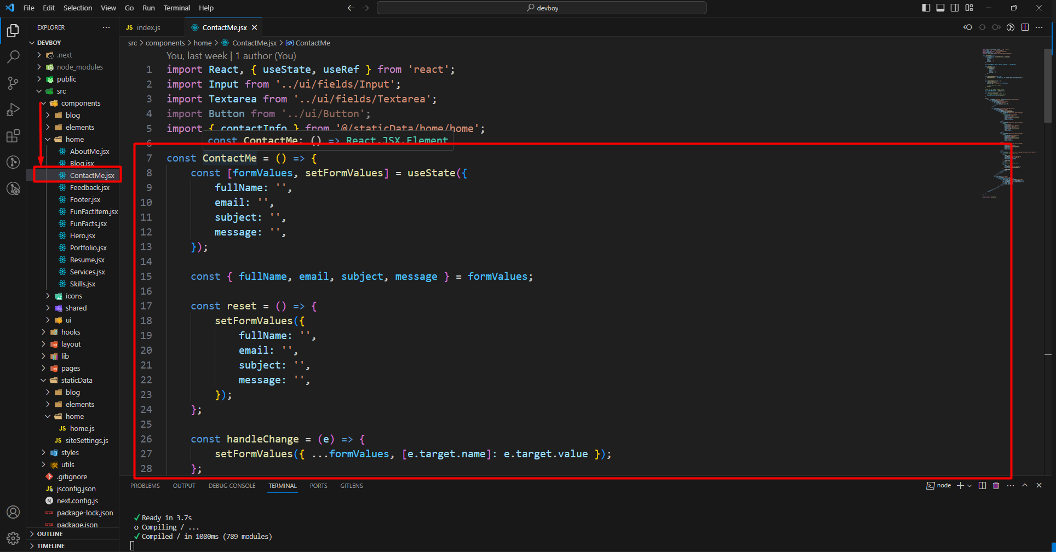Toggle primary side bar visibility
The height and width of the screenshot is (552, 1056).
click(x=926, y=8)
